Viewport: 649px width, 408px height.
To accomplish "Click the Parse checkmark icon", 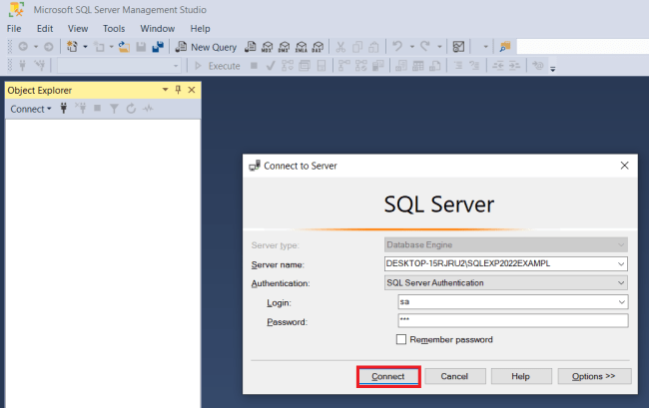I will pos(271,66).
